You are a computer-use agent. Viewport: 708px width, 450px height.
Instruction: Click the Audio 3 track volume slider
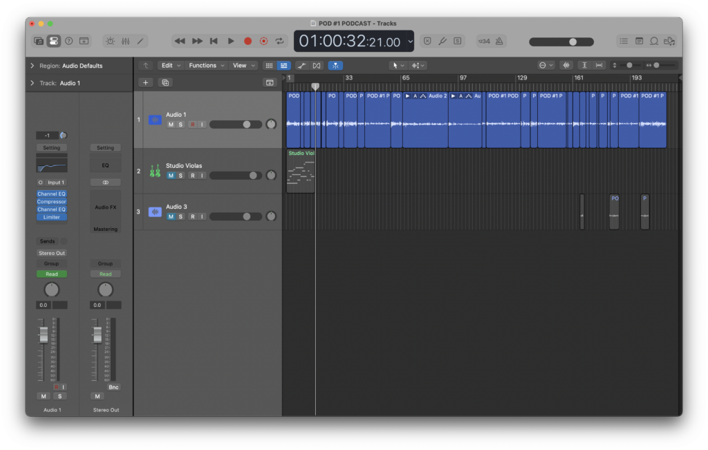click(235, 216)
